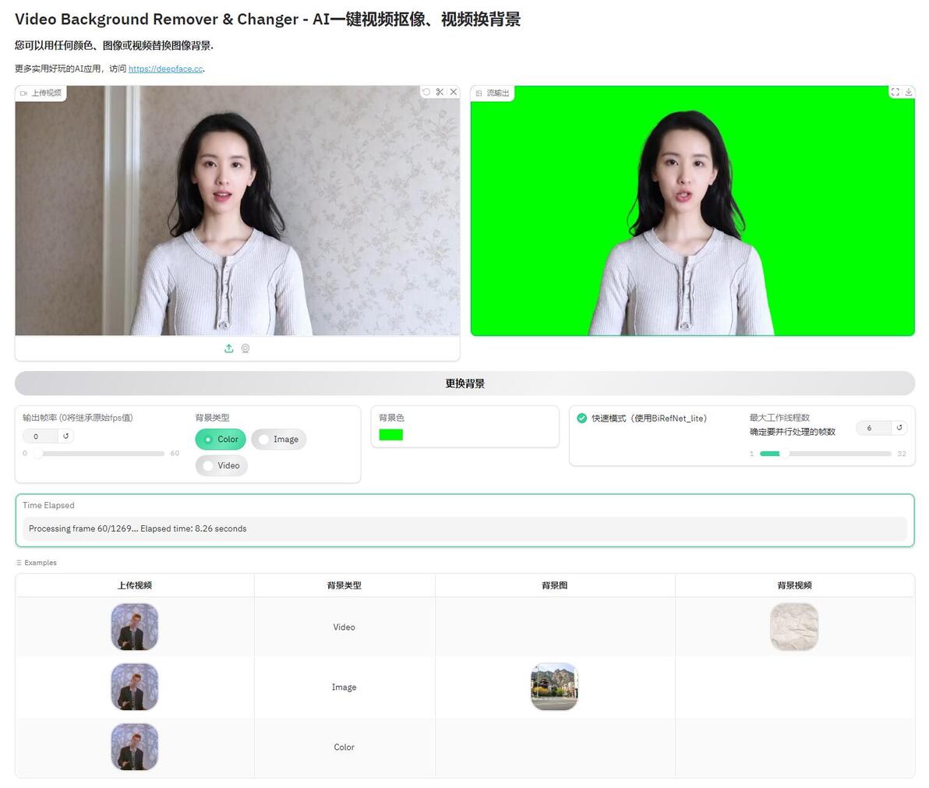Select the Video background type

[221, 465]
